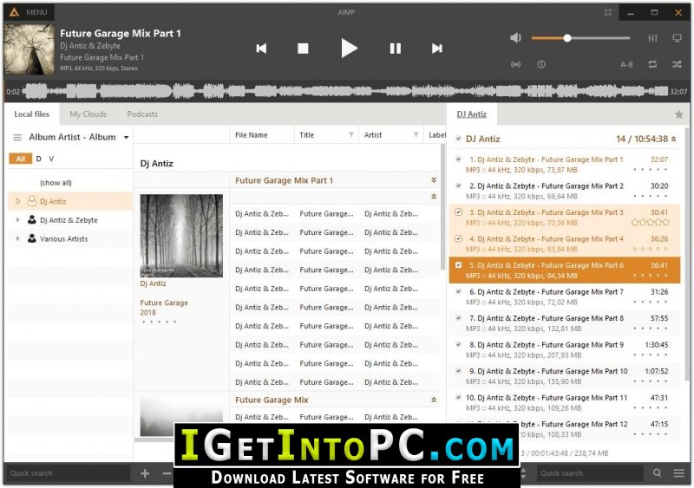The width and height of the screenshot is (694, 488).
Task: Select the DJ Antiz playlist tab
Action: coord(471,114)
